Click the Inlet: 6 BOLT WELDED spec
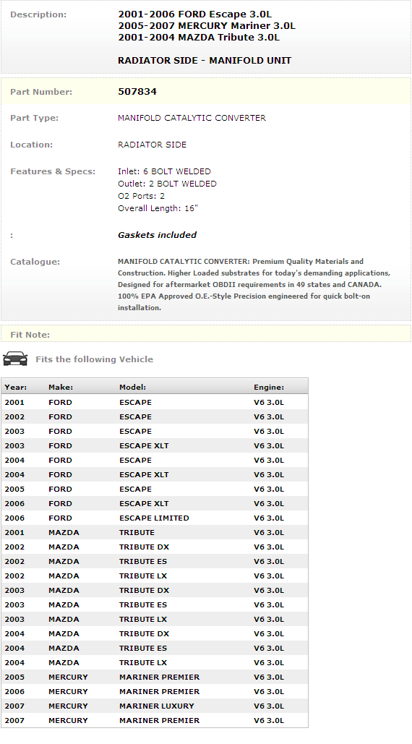This screenshot has width=412, height=744. pos(164,171)
